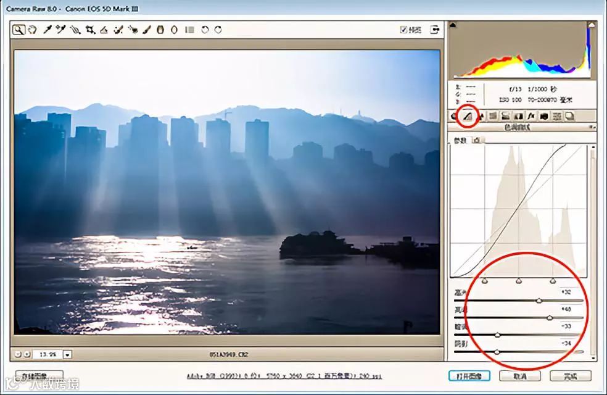Screen dimensions: 607x395
Task: Choose the Straighten tool
Action: click(104, 30)
